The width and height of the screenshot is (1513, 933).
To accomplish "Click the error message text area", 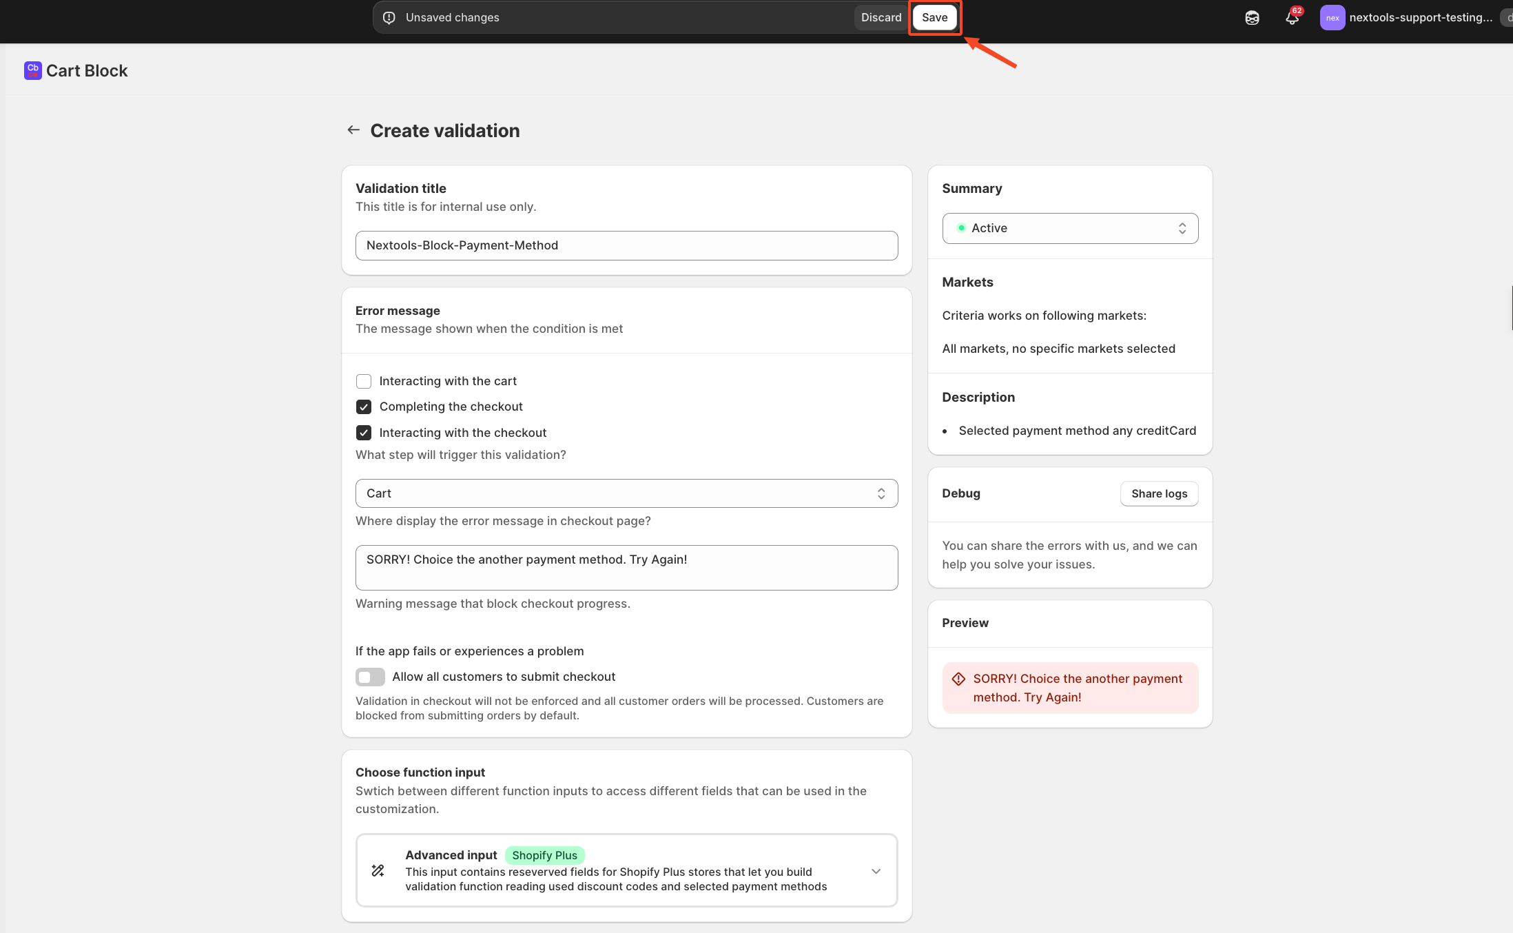I will (x=626, y=567).
